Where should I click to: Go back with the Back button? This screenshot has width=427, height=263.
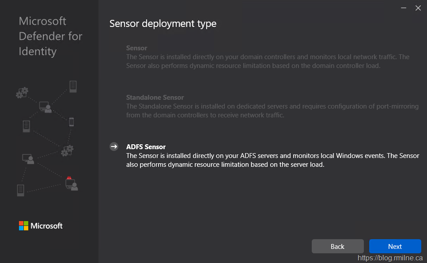[x=337, y=246]
